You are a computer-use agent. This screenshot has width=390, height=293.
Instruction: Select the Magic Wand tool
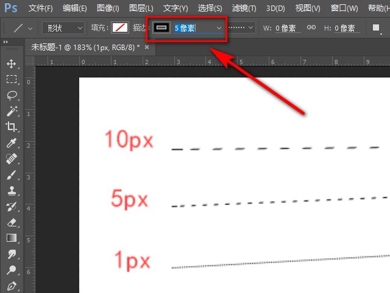11,111
